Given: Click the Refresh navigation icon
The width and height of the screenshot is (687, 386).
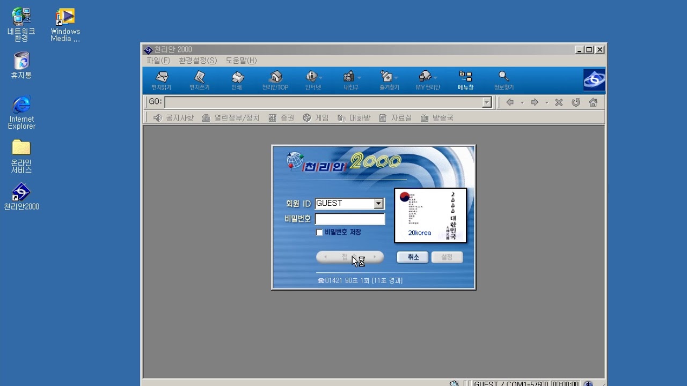Looking at the screenshot, I should pyautogui.click(x=576, y=102).
